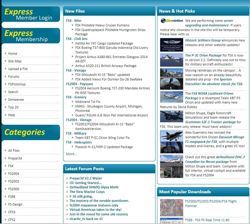Open forum post Prepar3d V2.2 Water
Viewport: 250px width, 224px height.
(86, 178)
